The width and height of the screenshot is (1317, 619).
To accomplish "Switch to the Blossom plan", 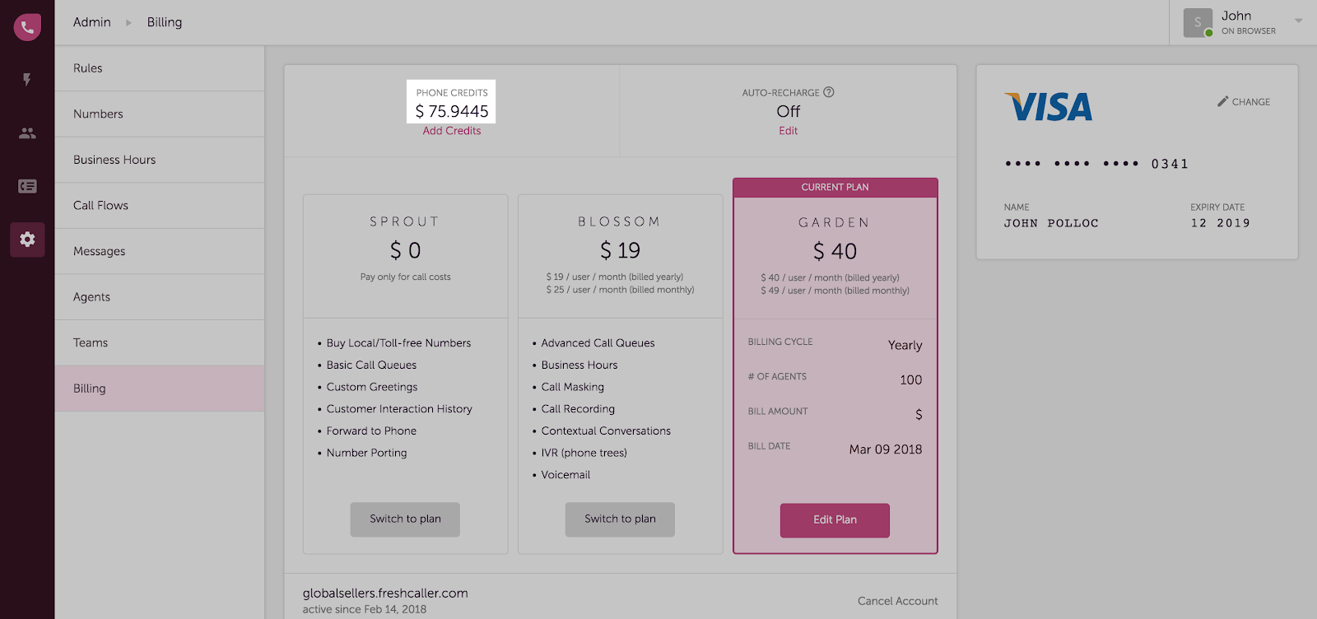I will (x=620, y=519).
